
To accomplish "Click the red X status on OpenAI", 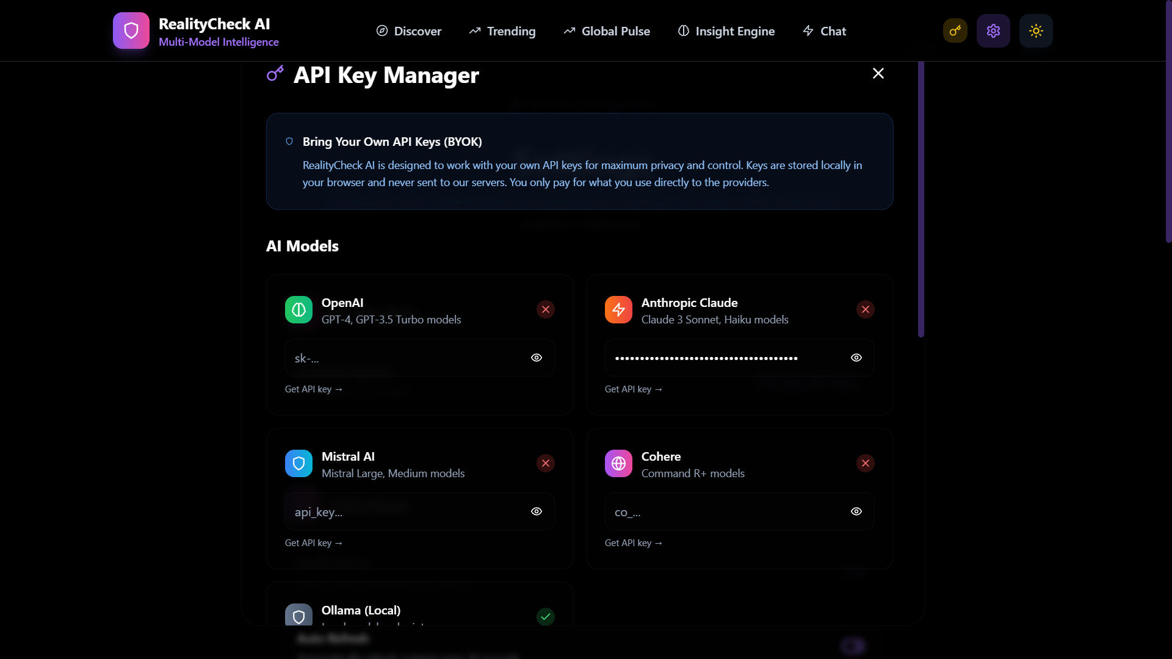I will 546,309.
